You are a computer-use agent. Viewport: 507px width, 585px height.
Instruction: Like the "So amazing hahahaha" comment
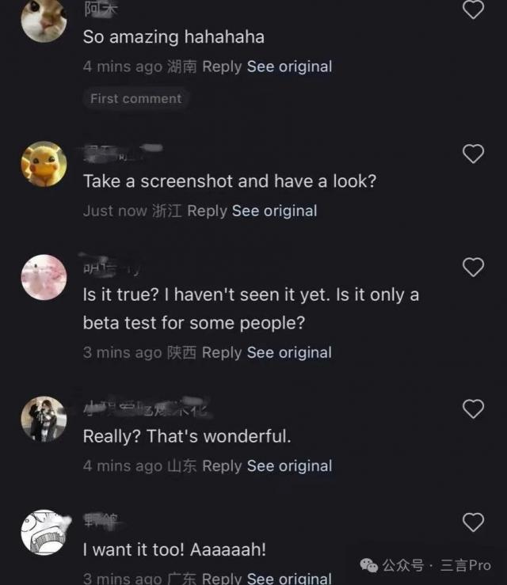coord(473,9)
